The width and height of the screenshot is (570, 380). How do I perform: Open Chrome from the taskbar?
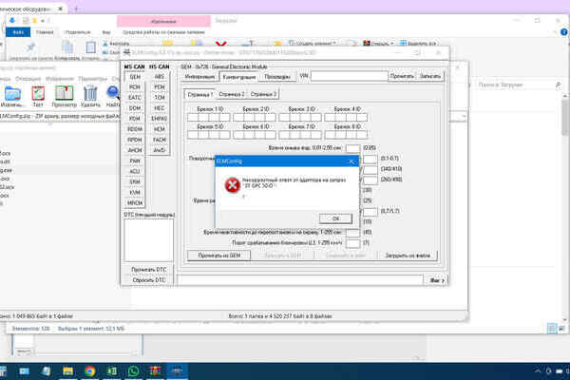tap(90, 370)
